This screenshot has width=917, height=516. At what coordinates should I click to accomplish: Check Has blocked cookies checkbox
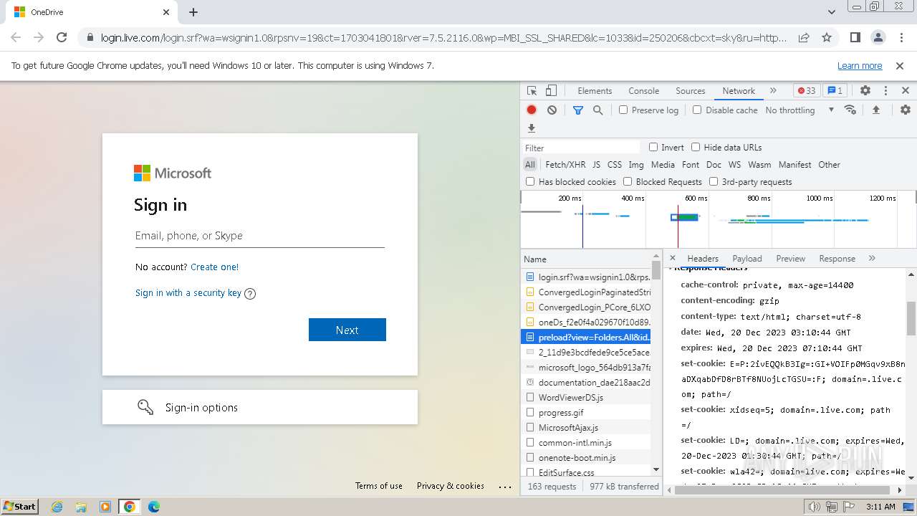coord(530,181)
